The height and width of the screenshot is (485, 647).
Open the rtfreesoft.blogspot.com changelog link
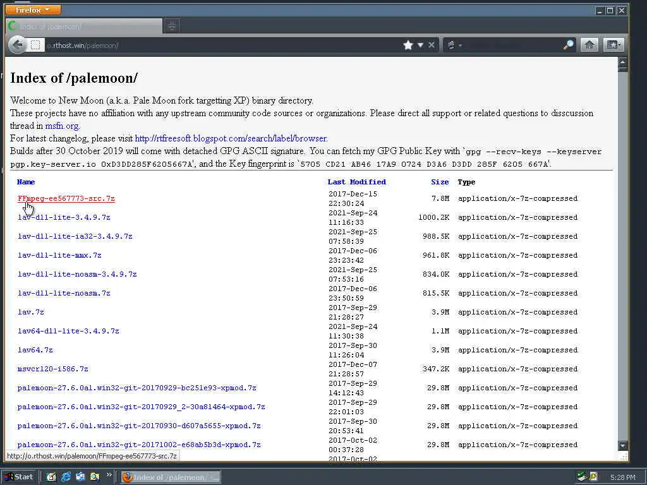[x=231, y=138]
